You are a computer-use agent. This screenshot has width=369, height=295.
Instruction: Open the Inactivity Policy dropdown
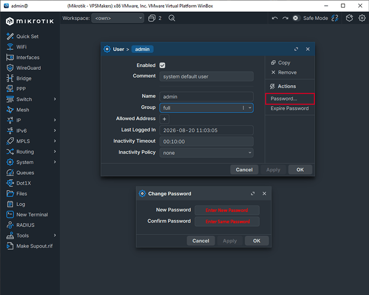(x=206, y=153)
